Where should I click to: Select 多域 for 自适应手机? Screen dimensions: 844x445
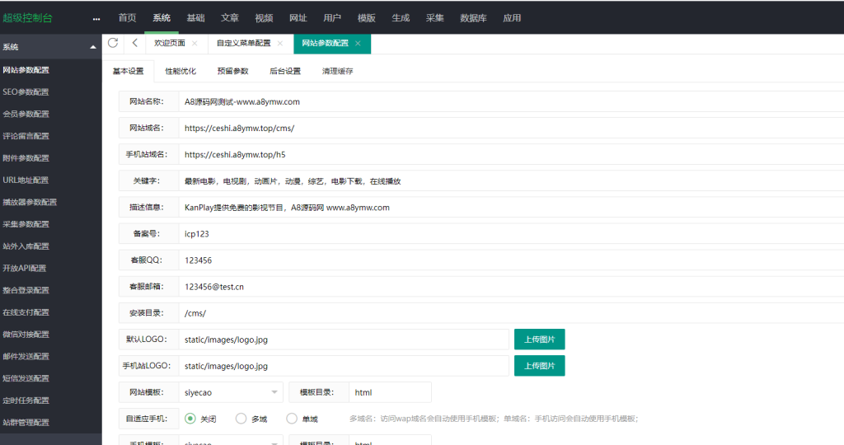click(x=241, y=419)
